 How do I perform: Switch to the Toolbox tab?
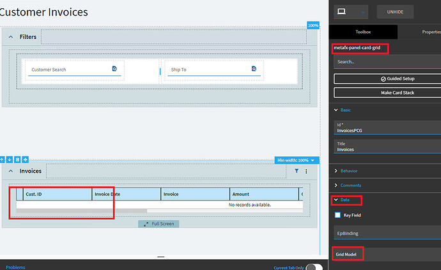point(363,32)
